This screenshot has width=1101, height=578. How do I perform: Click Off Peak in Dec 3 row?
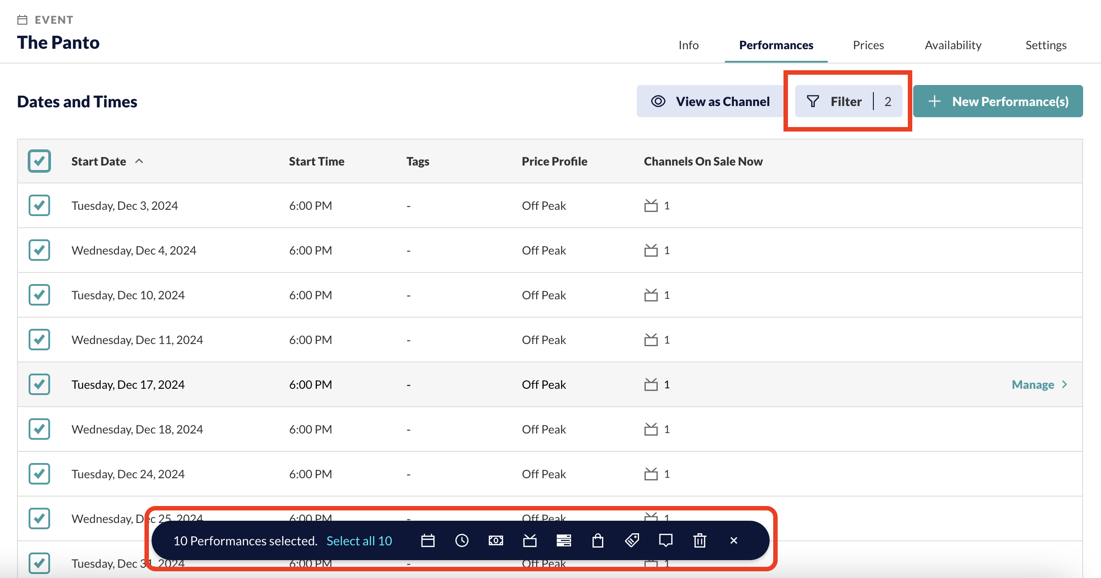coord(544,205)
